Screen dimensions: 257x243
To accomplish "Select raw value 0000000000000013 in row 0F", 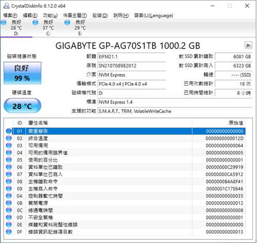I will pos(225,232).
